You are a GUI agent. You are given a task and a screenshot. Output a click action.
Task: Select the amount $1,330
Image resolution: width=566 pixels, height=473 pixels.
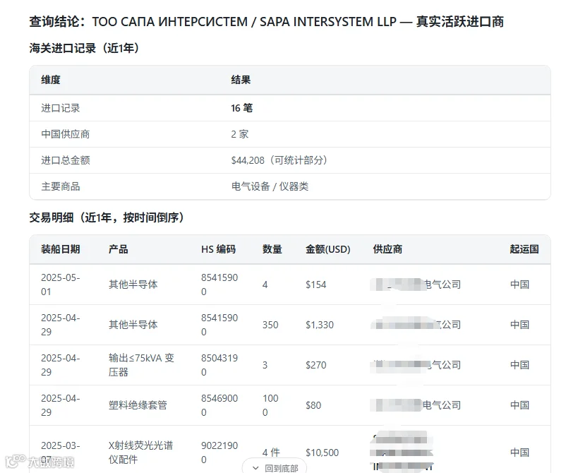tap(320, 325)
